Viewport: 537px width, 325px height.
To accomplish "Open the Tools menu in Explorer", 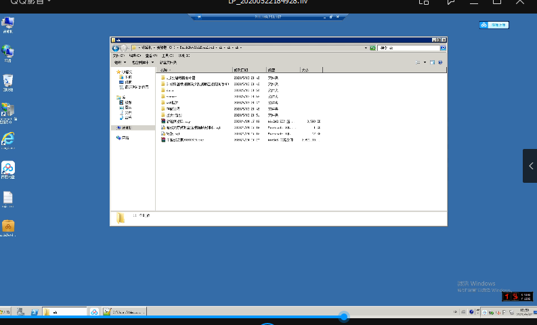I will tap(167, 56).
